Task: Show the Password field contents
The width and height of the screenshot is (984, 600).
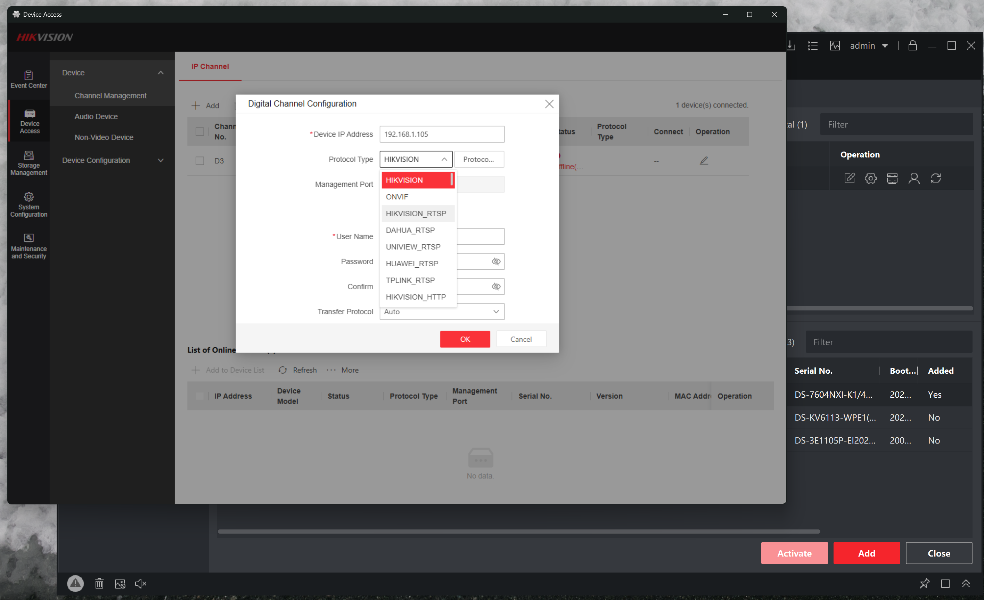Action: pos(495,261)
